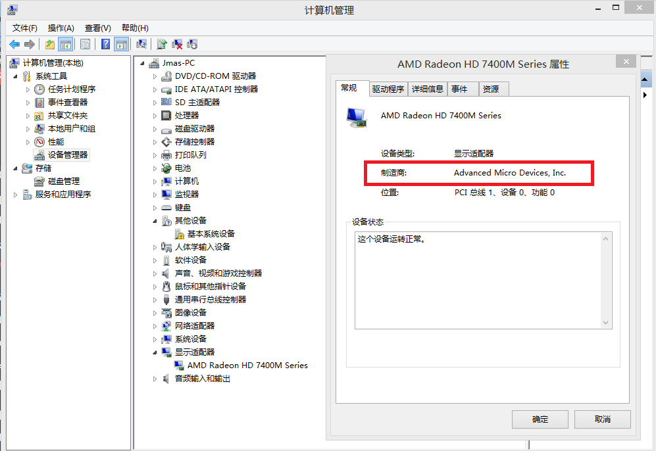The width and height of the screenshot is (656, 451).
Task: Switch to the 详细信息 tab
Action: click(427, 89)
